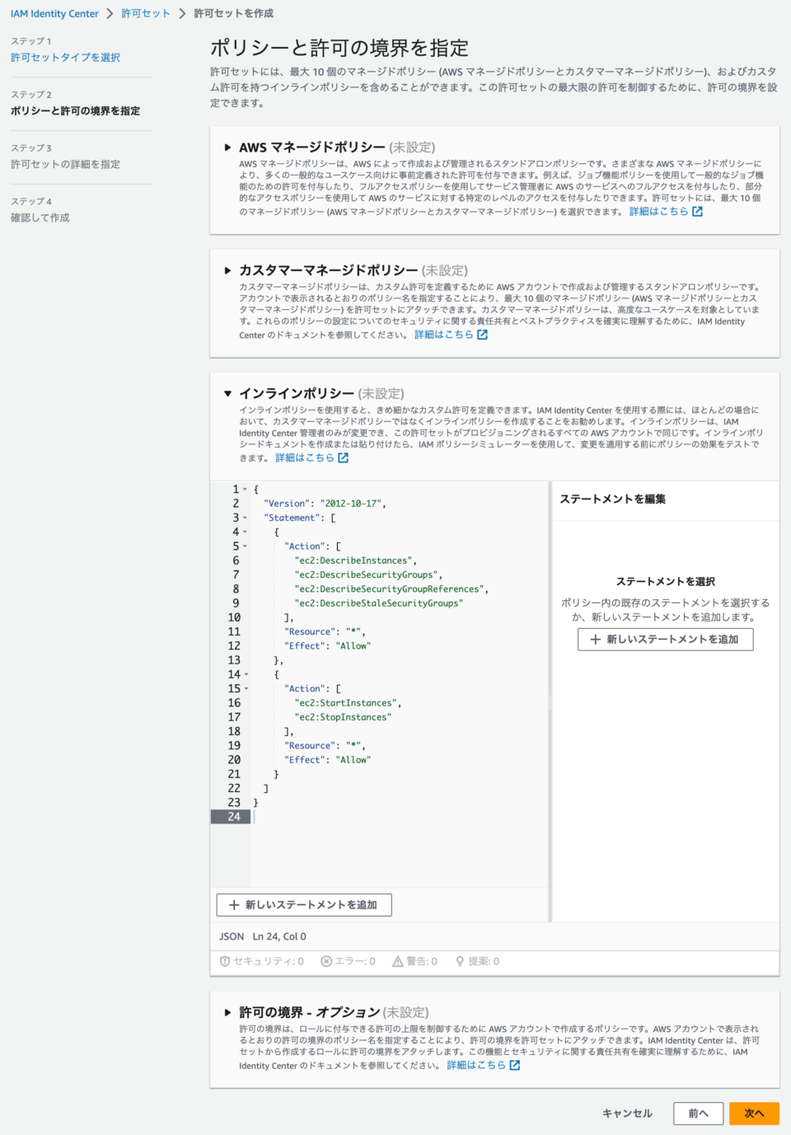Open IAM Identity Center from the breadcrumb
This screenshot has height=1135, width=791.
(x=54, y=13)
